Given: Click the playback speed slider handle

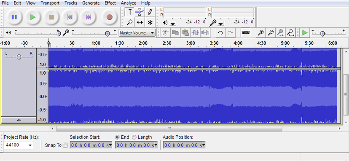Looking at the screenshot, I should 322,34.
